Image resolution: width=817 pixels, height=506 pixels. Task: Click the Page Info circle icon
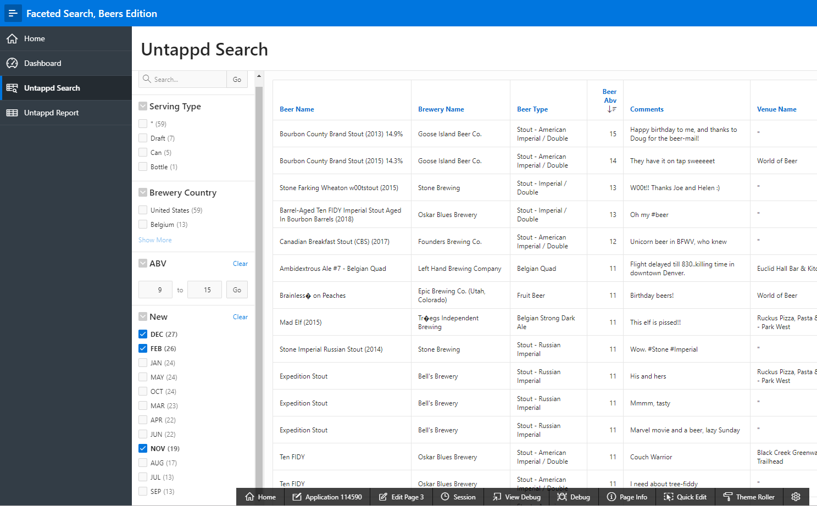point(612,497)
